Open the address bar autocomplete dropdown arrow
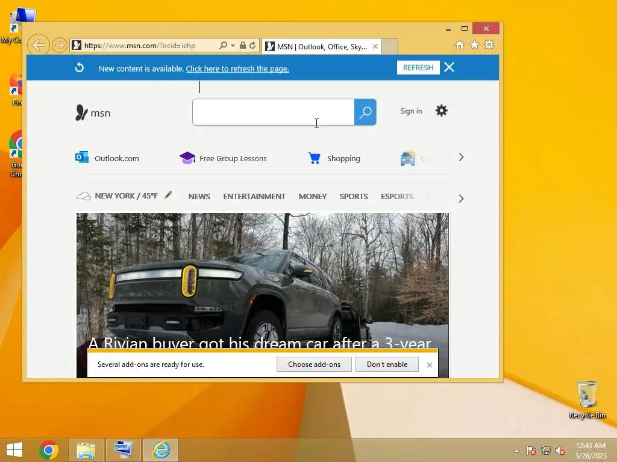This screenshot has width=617, height=462. (x=233, y=46)
